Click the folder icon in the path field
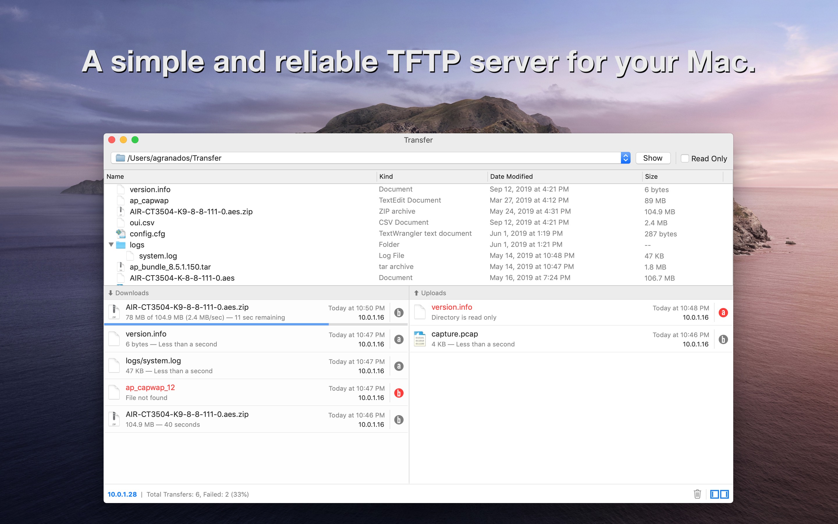Viewport: 838px width, 524px height. coord(120,158)
